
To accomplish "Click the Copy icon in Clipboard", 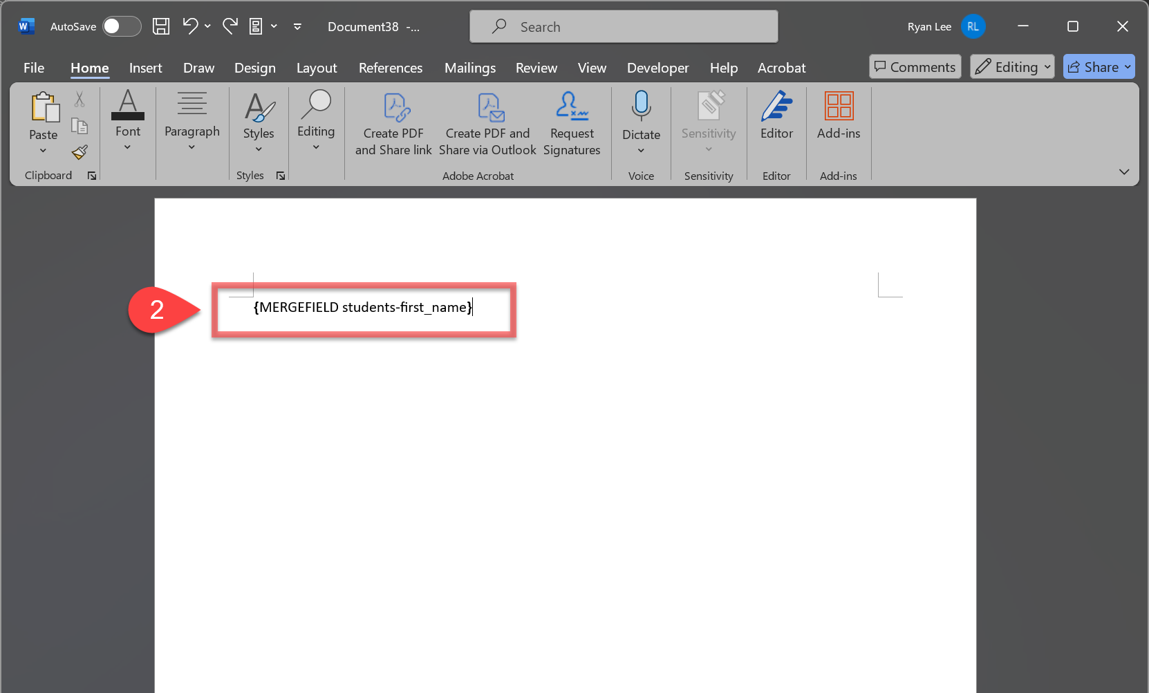I will (x=80, y=126).
